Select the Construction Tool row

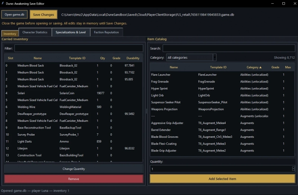[x=73, y=155]
